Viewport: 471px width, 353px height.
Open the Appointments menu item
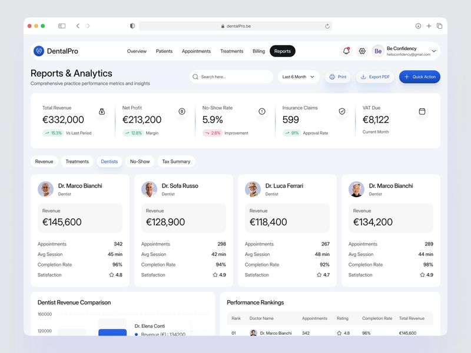(197, 51)
